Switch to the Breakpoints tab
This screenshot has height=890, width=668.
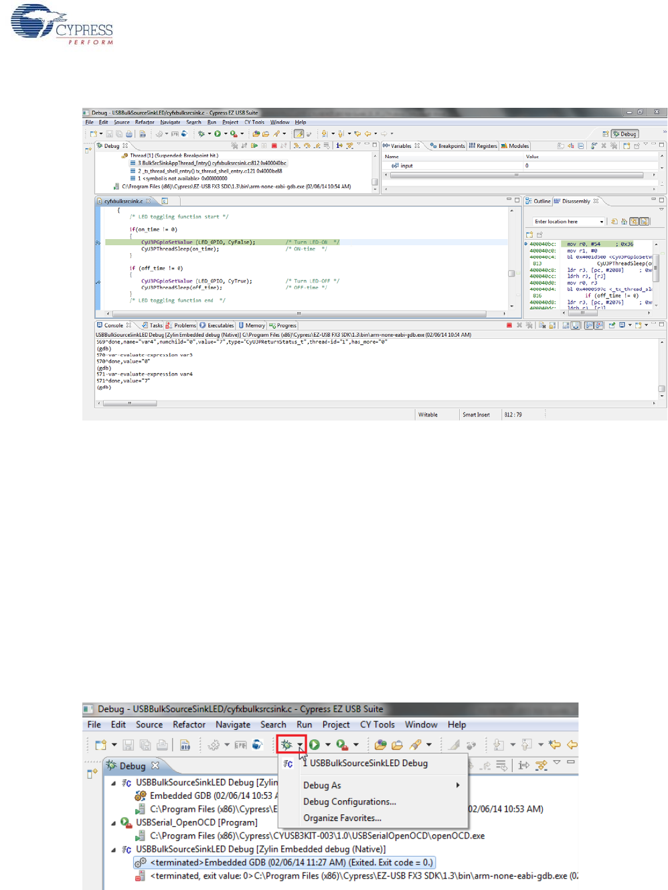coord(447,146)
